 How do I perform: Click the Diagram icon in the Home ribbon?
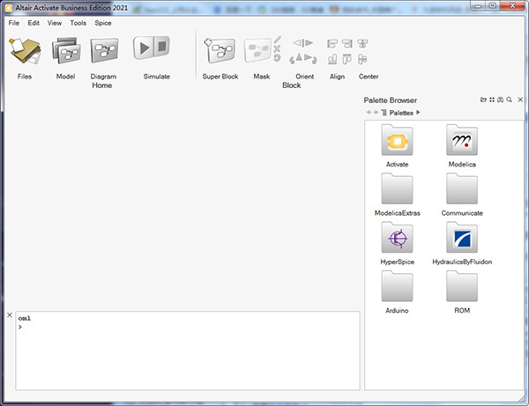(x=104, y=50)
